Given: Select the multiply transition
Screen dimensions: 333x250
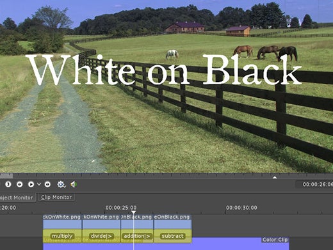Looking at the screenshot, I should tap(62, 236).
